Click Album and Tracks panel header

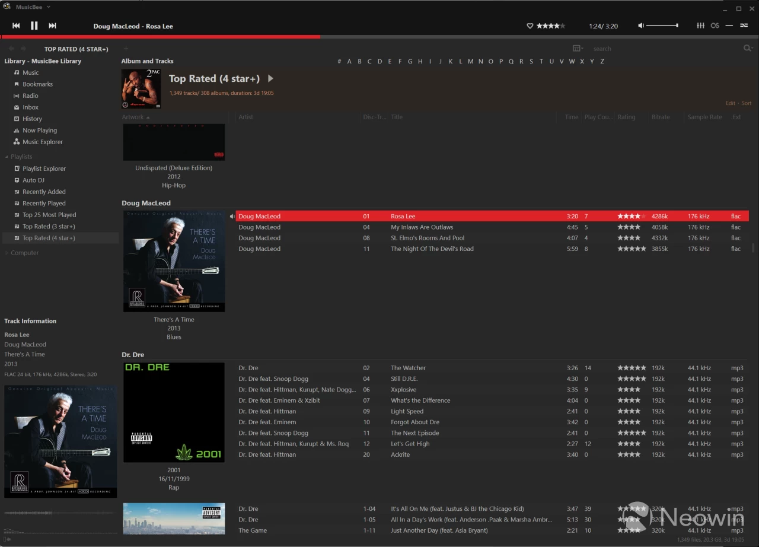pos(147,61)
